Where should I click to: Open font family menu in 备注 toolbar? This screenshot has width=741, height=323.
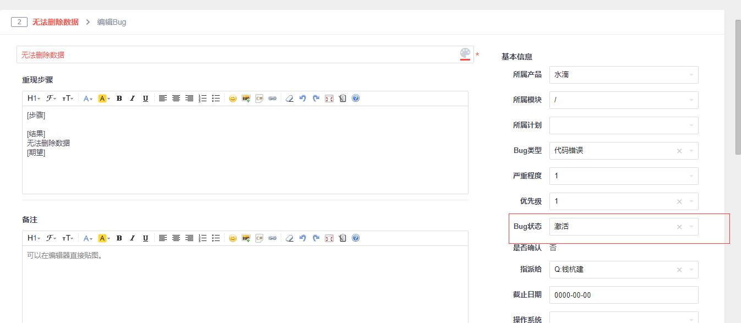coord(51,238)
